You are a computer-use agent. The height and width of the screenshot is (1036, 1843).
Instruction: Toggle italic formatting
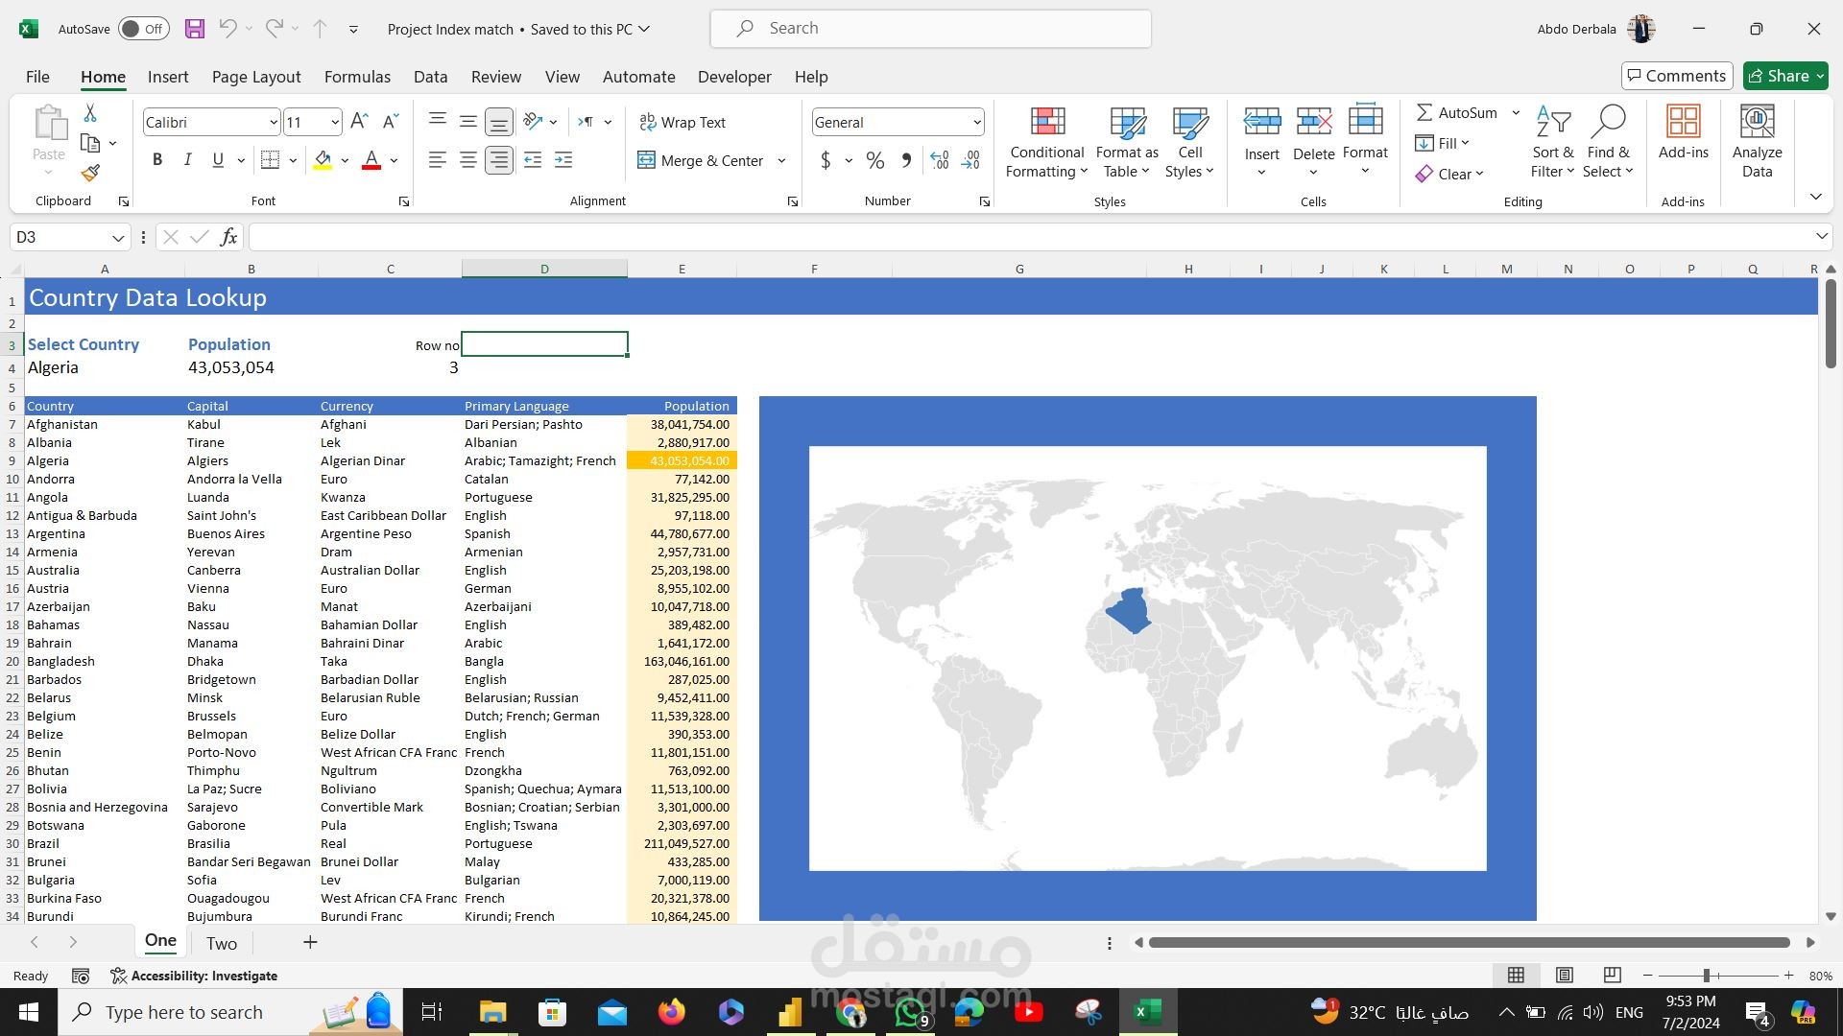[x=188, y=159]
